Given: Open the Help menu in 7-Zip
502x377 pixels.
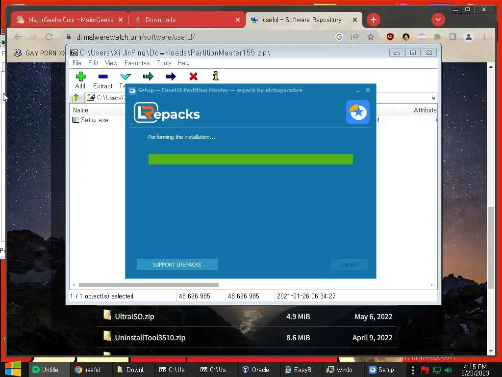Looking at the screenshot, I should pyautogui.click(x=184, y=63).
